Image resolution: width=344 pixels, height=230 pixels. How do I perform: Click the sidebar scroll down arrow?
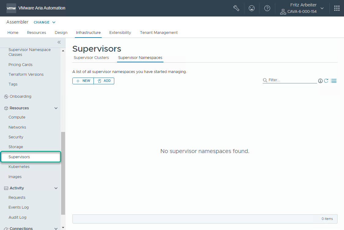pyautogui.click(x=63, y=228)
